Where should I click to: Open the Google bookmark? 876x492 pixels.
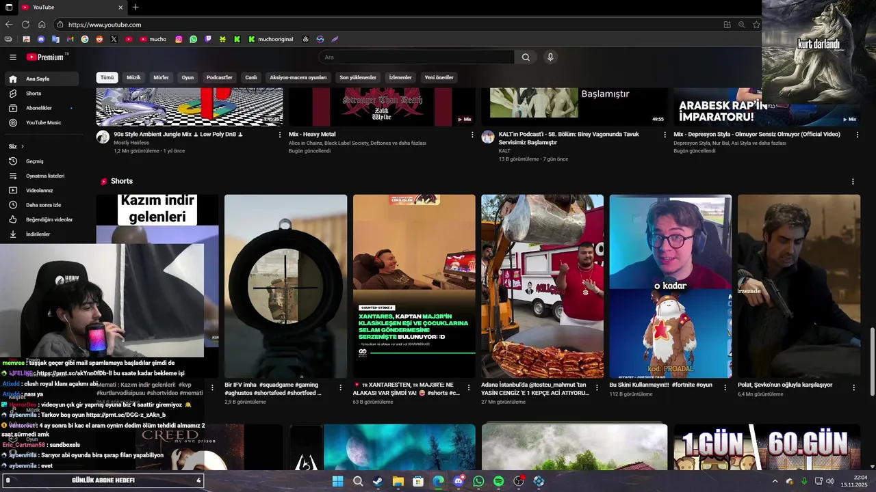coord(85,40)
